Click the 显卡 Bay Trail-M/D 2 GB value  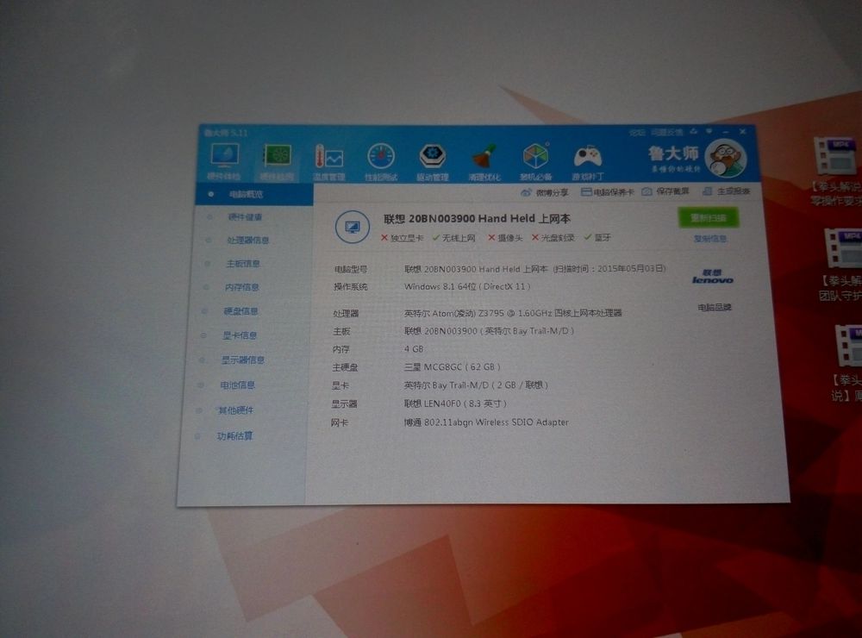pyautogui.click(x=476, y=385)
